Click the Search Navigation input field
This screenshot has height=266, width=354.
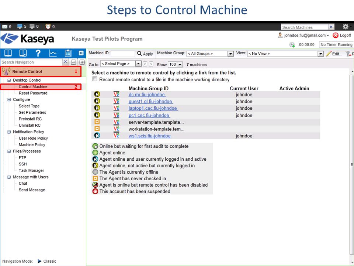point(32,62)
